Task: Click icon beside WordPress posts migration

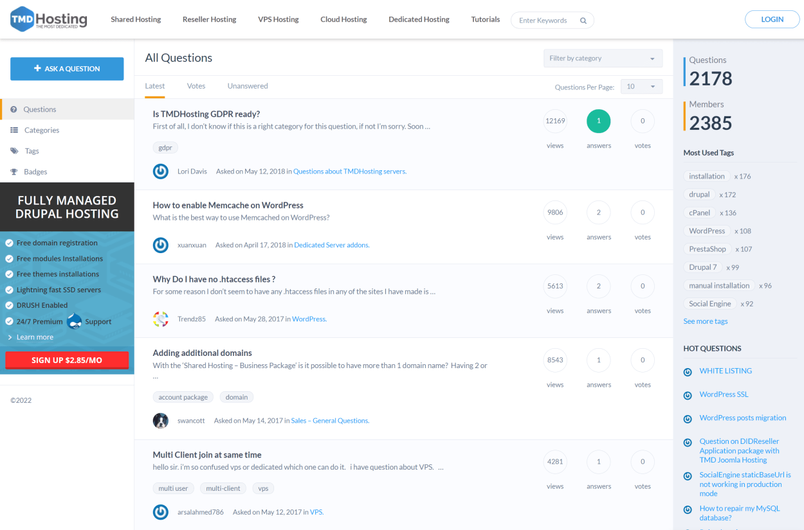Action: pos(688,419)
